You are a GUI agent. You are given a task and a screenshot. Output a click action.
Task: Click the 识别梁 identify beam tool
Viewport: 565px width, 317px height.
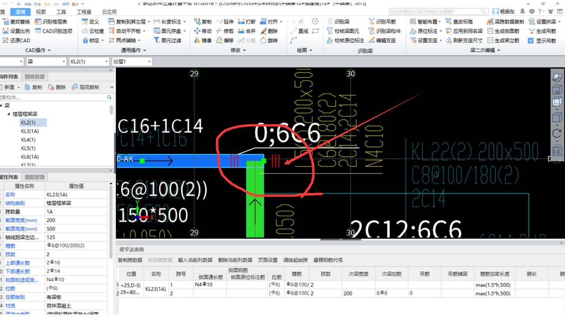coord(338,22)
